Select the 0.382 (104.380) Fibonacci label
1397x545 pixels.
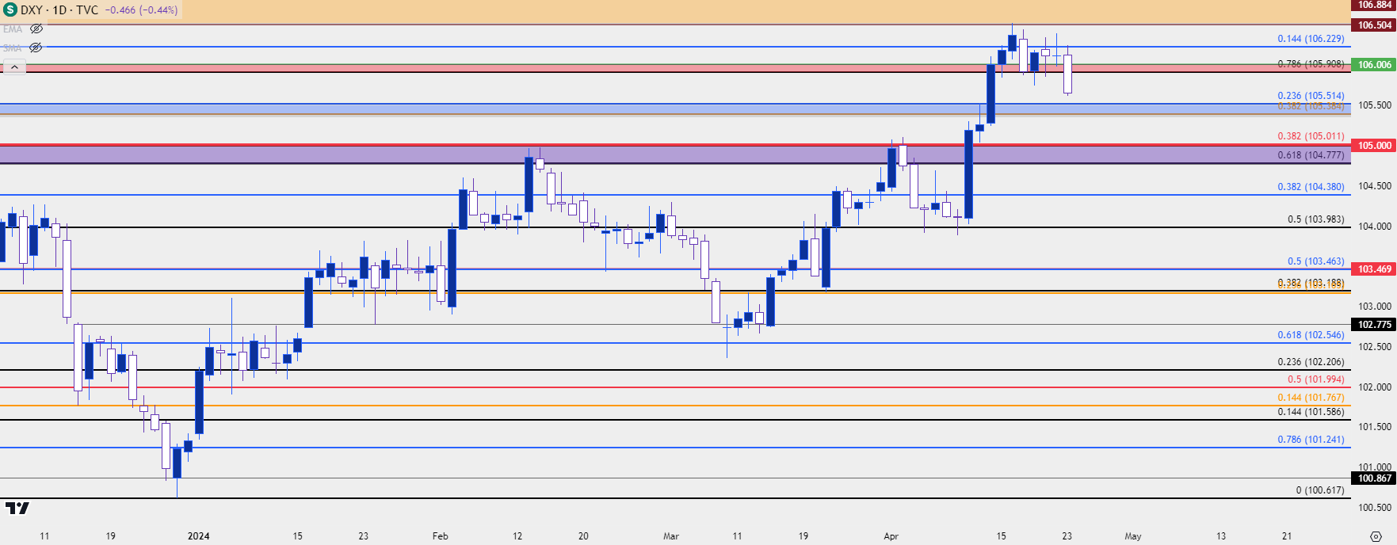pyautogui.click(x=1311, y=187)
